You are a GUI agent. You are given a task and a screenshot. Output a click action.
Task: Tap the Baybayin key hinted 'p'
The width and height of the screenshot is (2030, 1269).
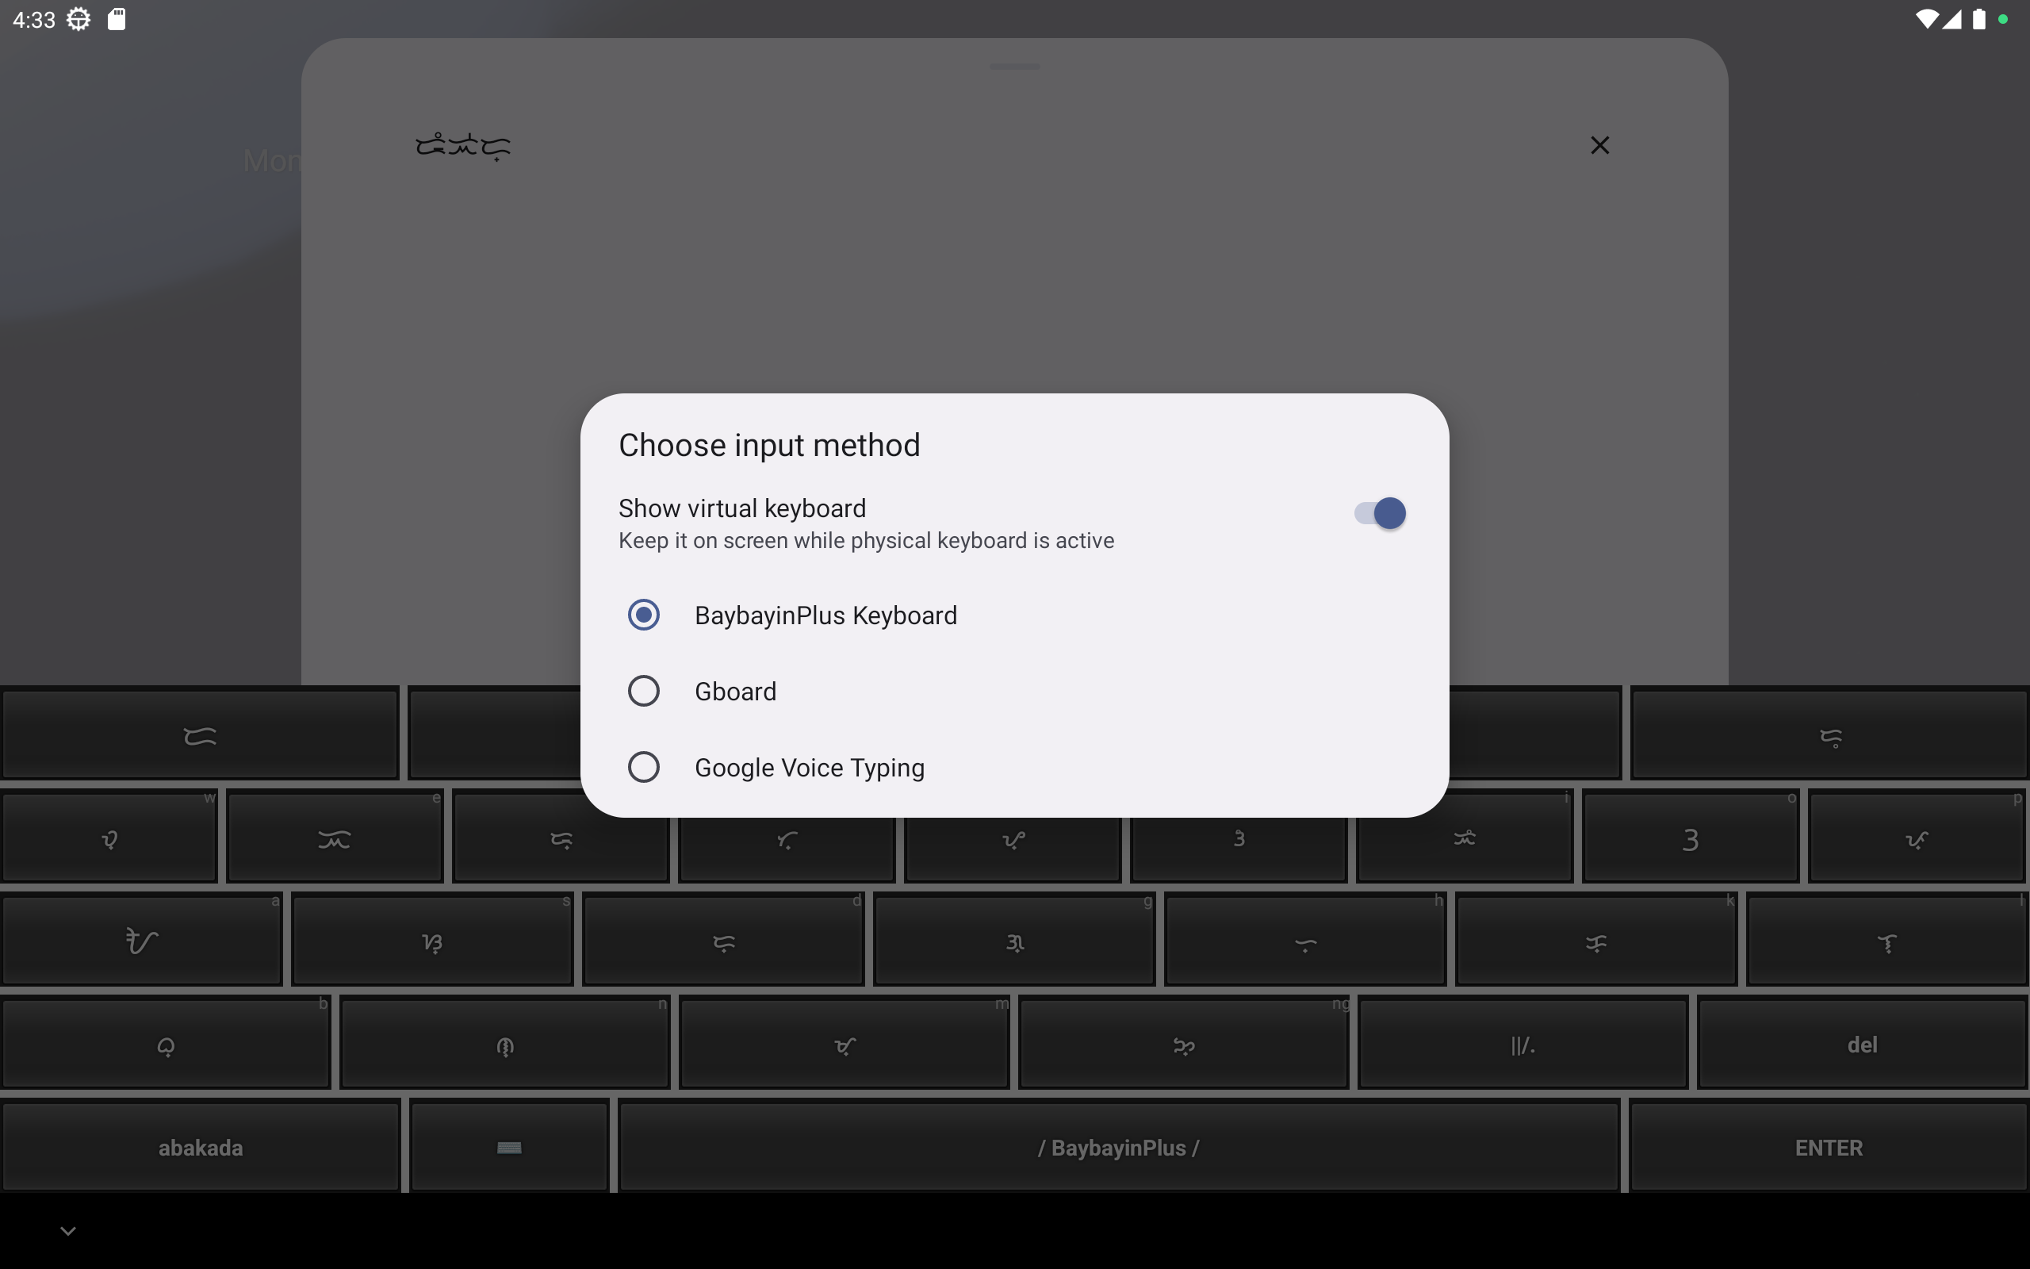point(1917,836)
